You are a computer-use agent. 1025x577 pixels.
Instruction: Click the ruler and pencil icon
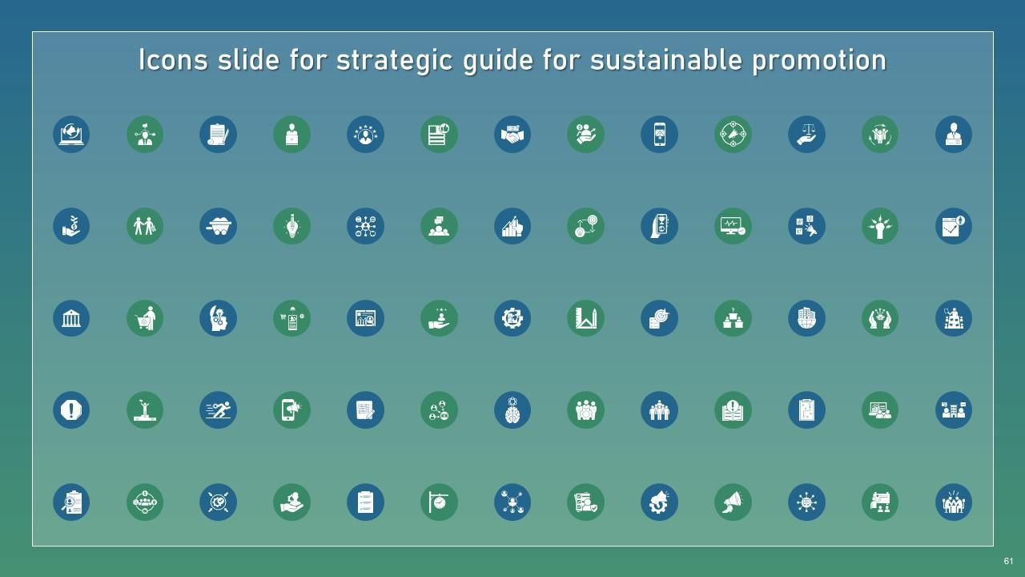[585, 318]
